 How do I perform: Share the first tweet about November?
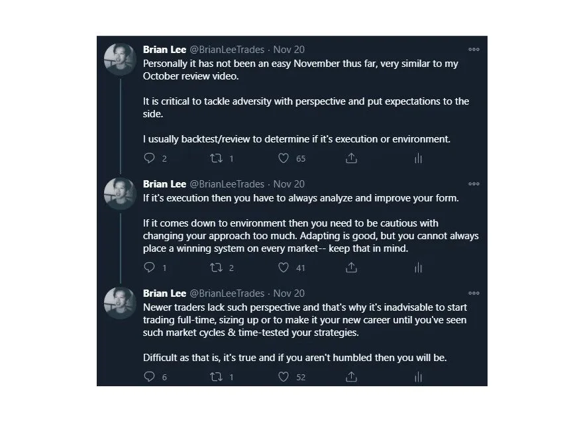tap(352, 158)
